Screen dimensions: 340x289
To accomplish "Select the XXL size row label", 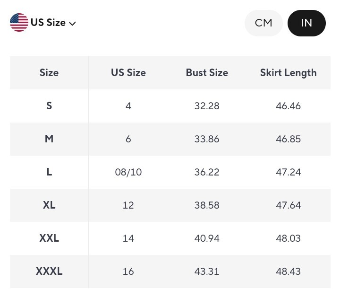I will [49, 238].
